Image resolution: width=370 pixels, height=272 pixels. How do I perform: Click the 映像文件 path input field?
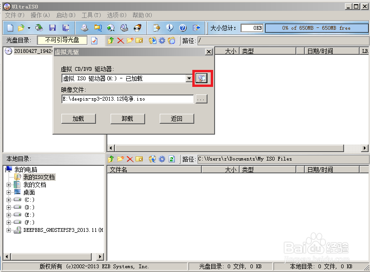coord(128,99)
